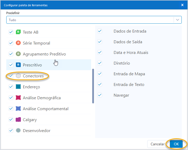Disable the Navegar tool checkbox
Screen dimensions: 188x150
click(100, 95)
